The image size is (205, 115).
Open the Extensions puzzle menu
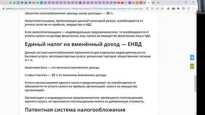point(178,9)
